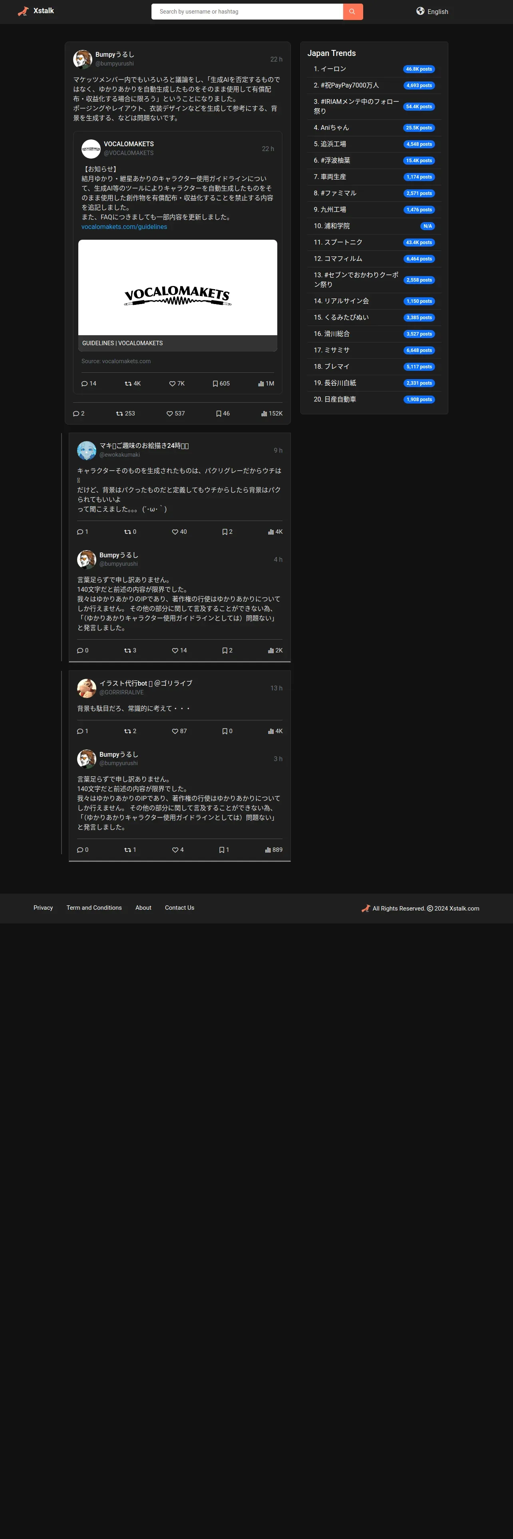Click the Source: vocalomakets.com text

(x=116, y=362)
